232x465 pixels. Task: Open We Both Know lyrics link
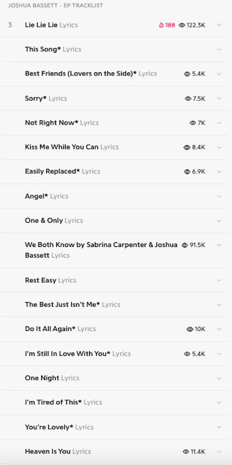101,250
